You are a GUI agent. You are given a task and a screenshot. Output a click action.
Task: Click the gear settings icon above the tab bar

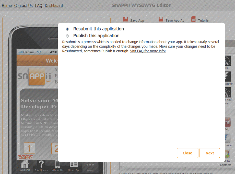tap(27, 157)
